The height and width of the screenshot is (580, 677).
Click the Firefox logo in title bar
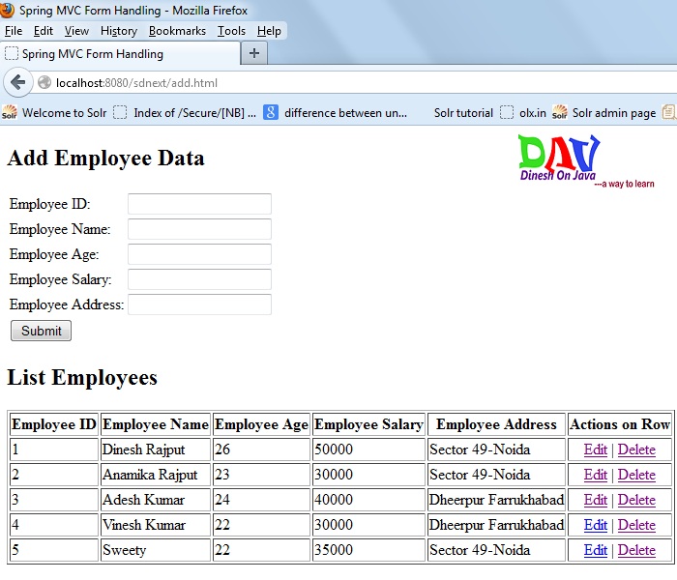(x=7, y=10)
